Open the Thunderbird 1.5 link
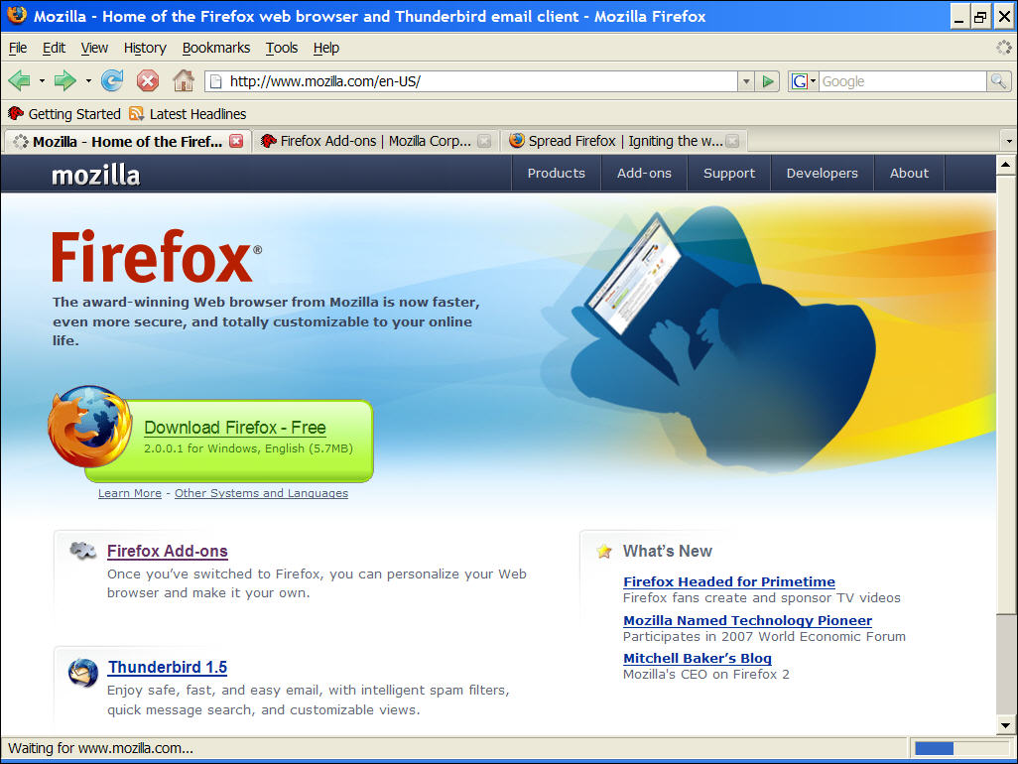The width and height of the screenshot is (1018, 764). point(168,668)
